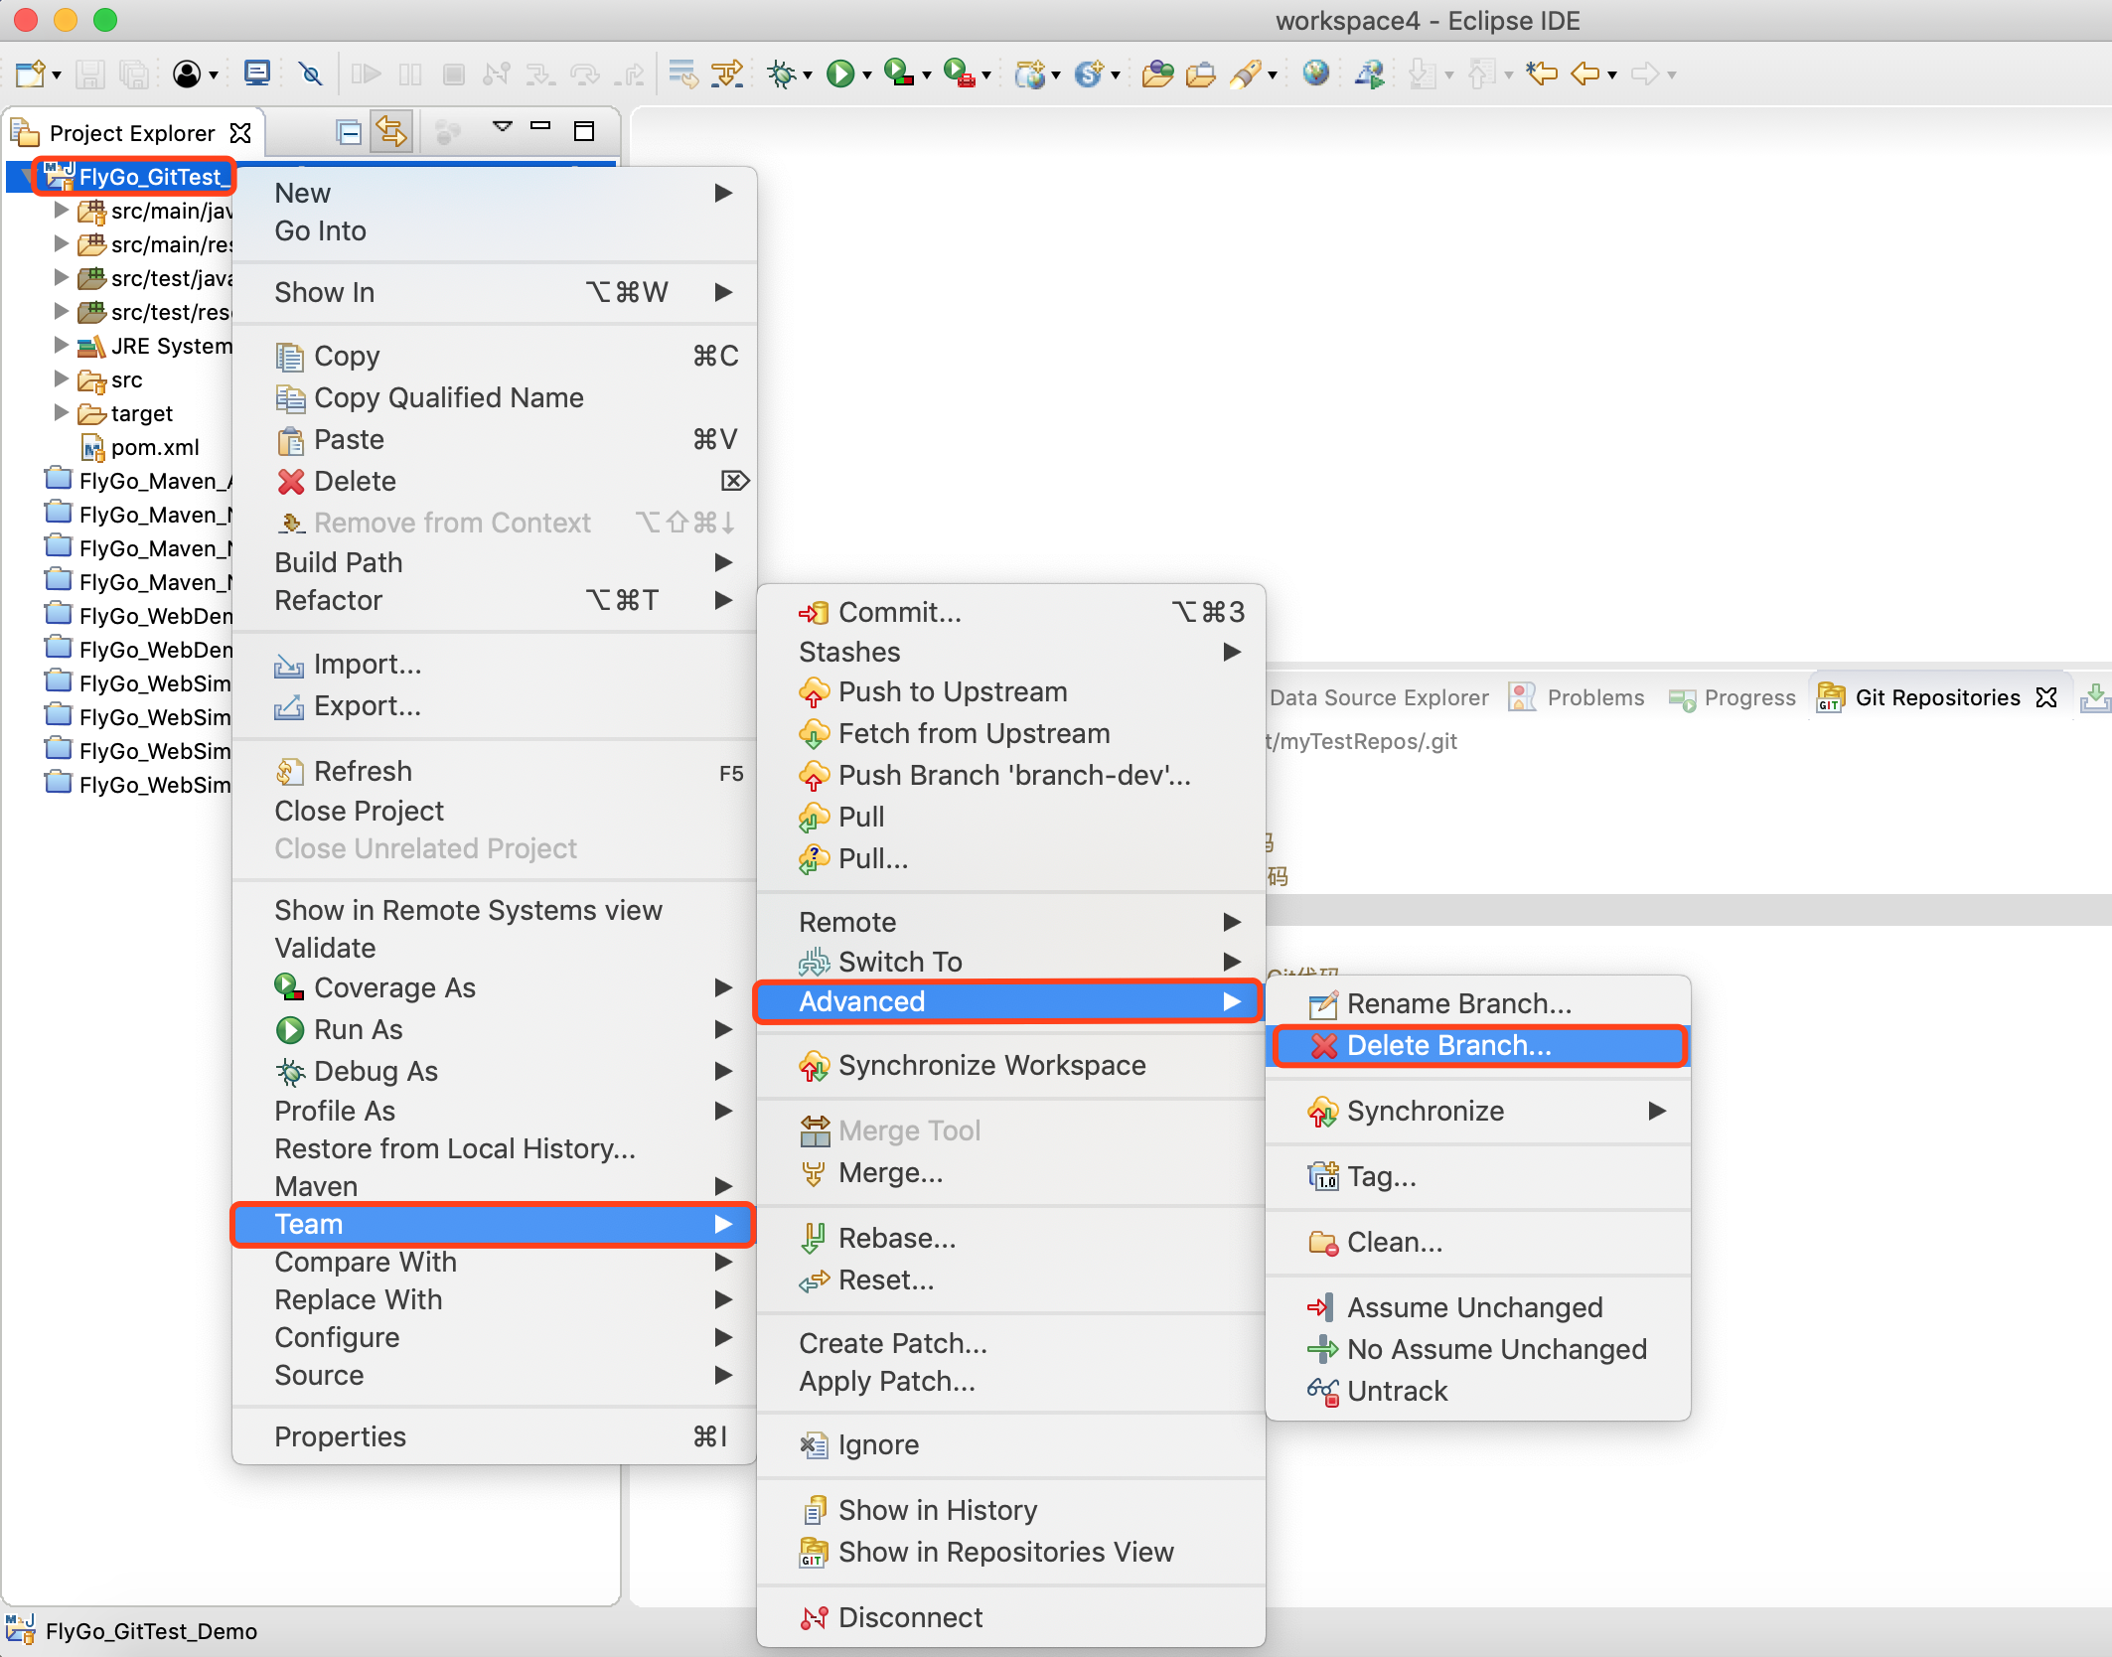The width and height of the screenshot is (2112, 1657).
Task: Switch to the Progress tab
Action: pos(1748,697)
